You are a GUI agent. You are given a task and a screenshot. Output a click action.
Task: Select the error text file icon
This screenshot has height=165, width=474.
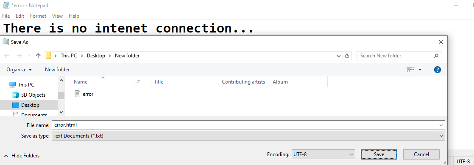pos(78,94)
